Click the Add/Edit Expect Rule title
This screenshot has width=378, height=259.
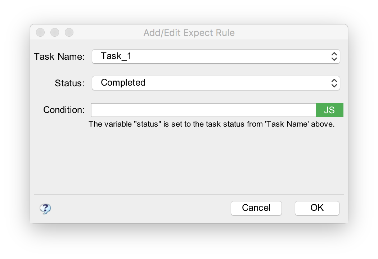pyautogui.click(x=189, y=32)
